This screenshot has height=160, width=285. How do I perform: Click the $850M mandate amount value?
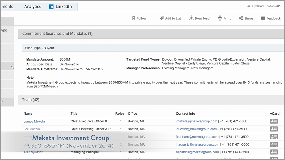click(x=65, y=59)
